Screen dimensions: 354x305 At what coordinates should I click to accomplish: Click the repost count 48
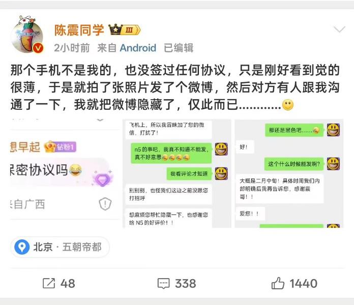click(x=68, y=284)
